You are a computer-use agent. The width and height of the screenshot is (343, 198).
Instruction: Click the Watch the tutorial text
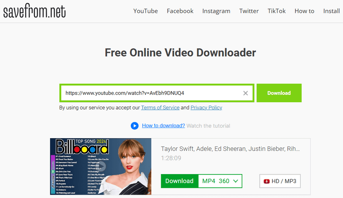click(208, 126)
